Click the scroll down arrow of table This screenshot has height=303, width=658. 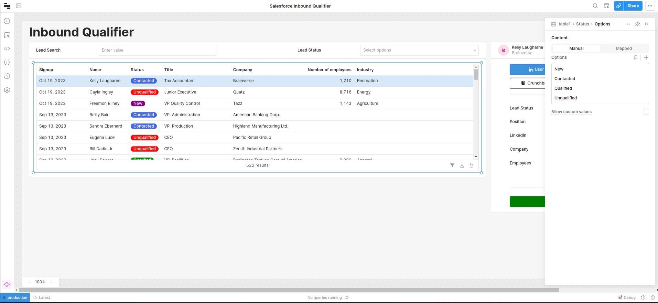(x=476, y=157)
